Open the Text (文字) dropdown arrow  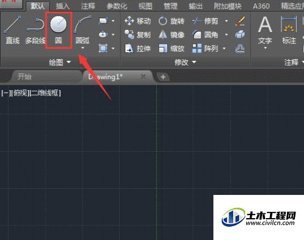[265, 48]
